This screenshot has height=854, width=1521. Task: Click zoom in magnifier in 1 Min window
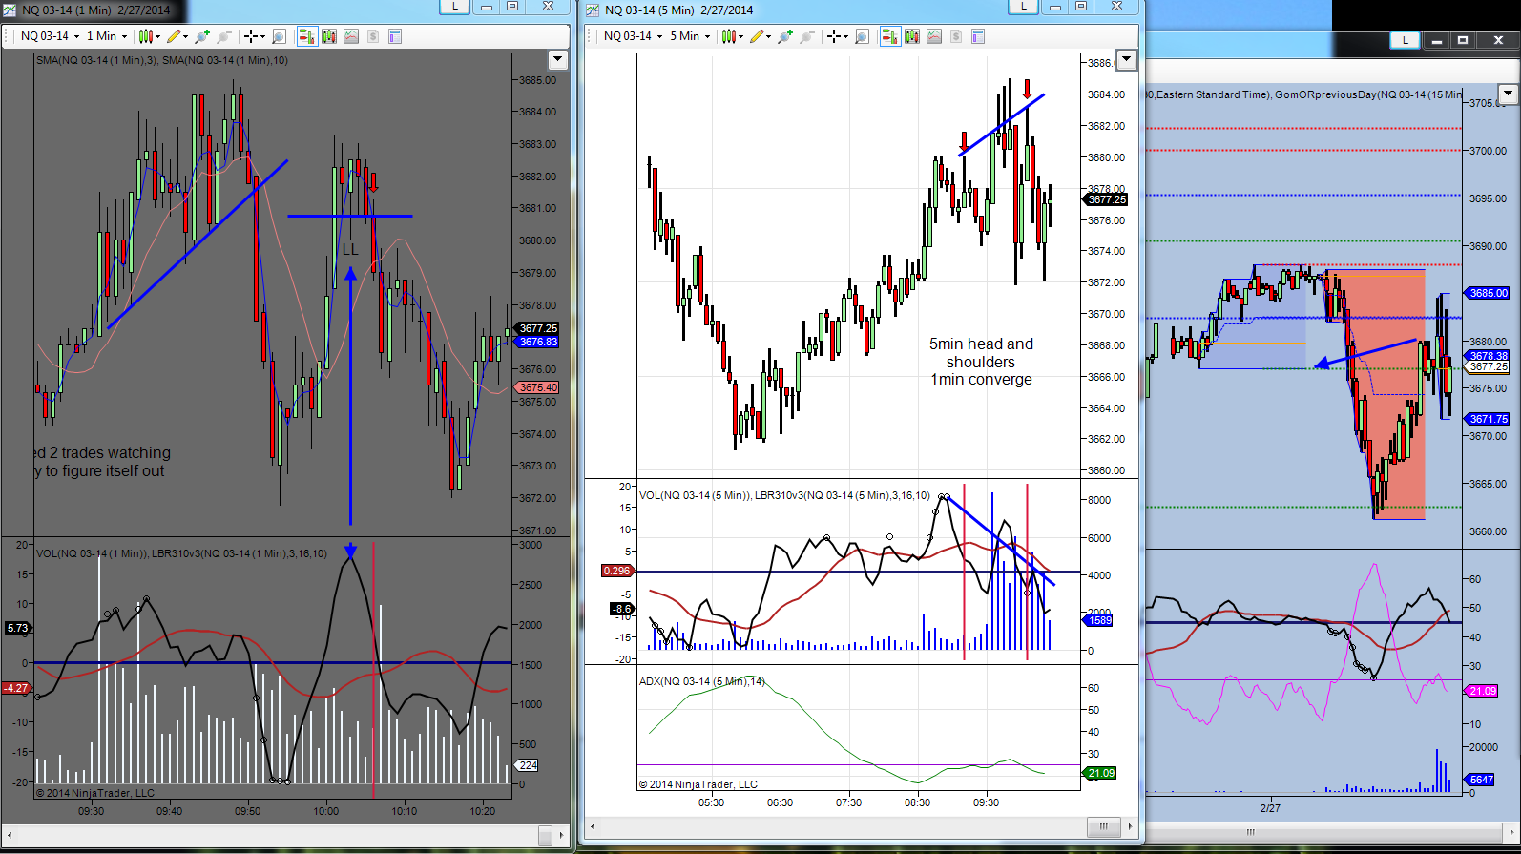click(201, 36)
